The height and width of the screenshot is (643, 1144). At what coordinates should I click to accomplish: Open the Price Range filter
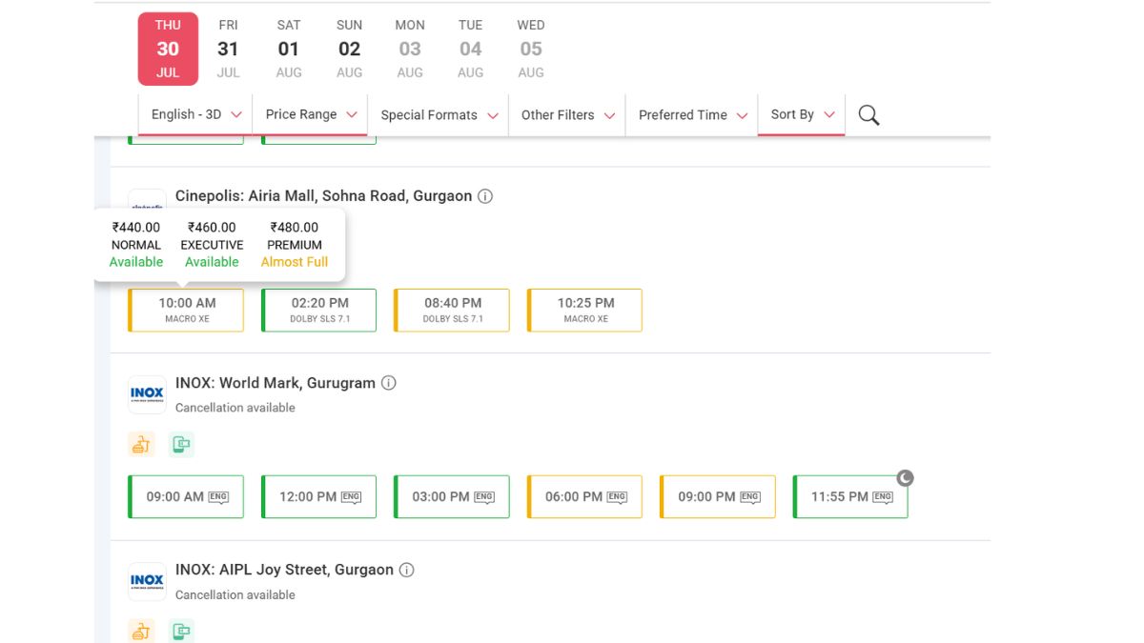(311, 114)
